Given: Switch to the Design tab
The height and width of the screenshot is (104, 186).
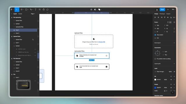Looking at the screenshot, I should coord(156,14).
